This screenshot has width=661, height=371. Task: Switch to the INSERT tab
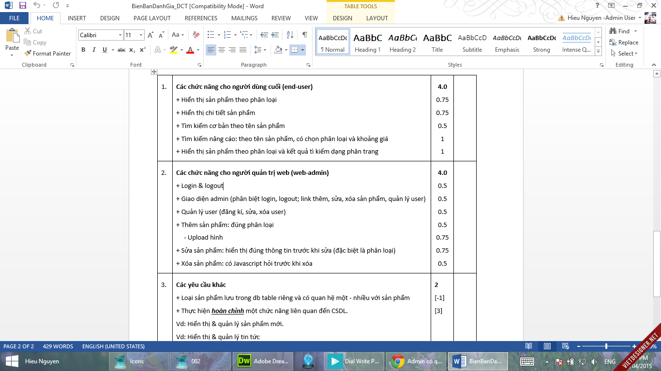pyautogui.click(x=77, y=18)
